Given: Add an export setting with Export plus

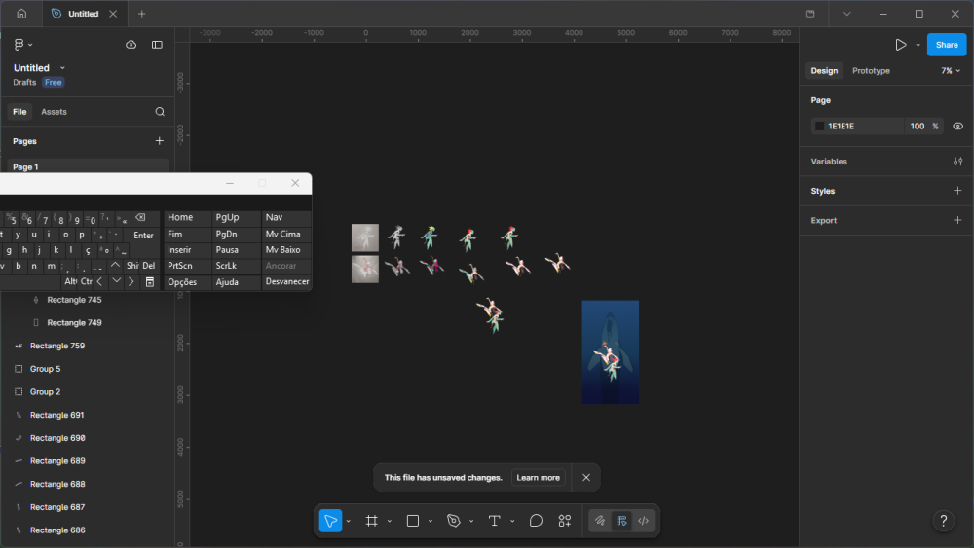Looking at the screenshot, I should (957, 220).
